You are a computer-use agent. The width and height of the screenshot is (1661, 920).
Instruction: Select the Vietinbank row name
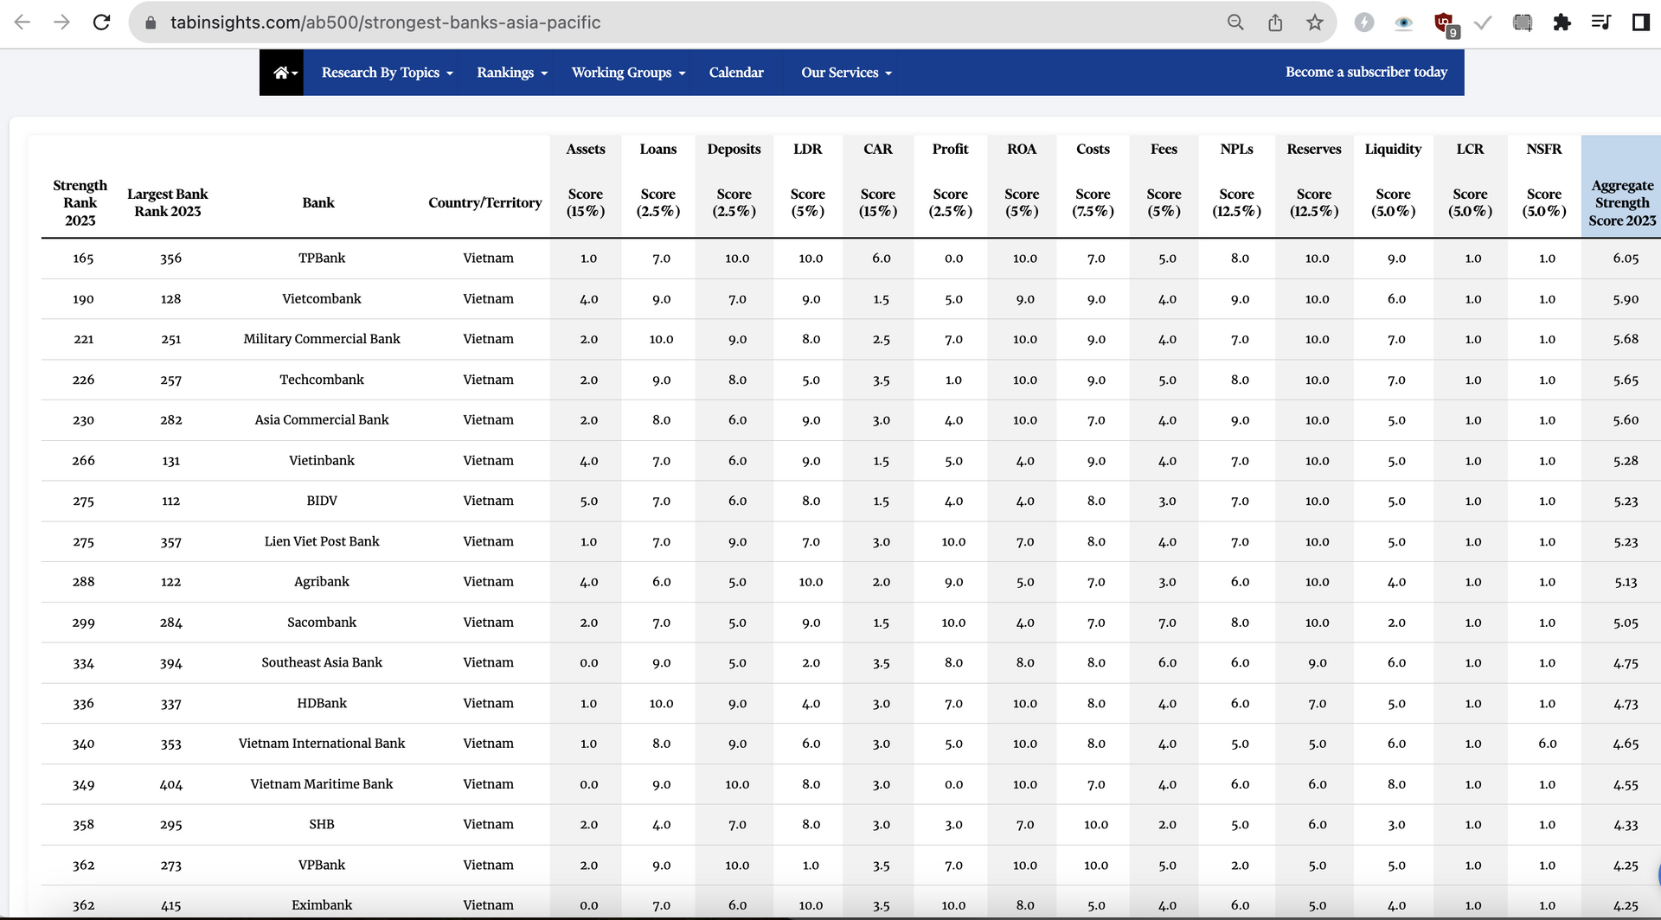(322, 460)
